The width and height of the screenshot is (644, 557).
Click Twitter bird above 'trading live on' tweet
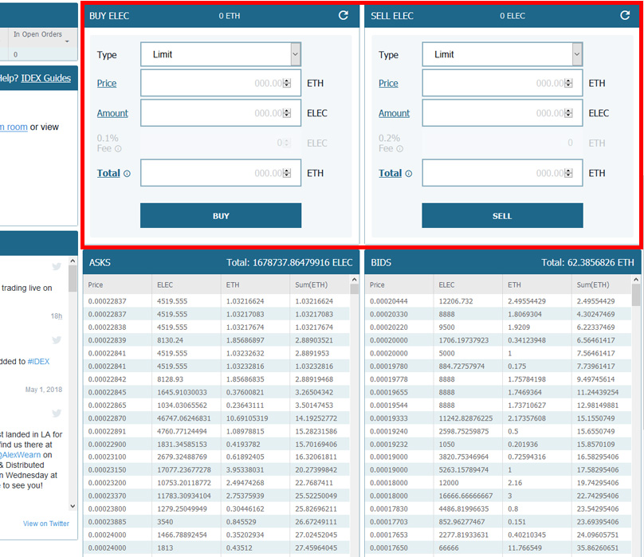pyautogui.click(x=57, y=267)
